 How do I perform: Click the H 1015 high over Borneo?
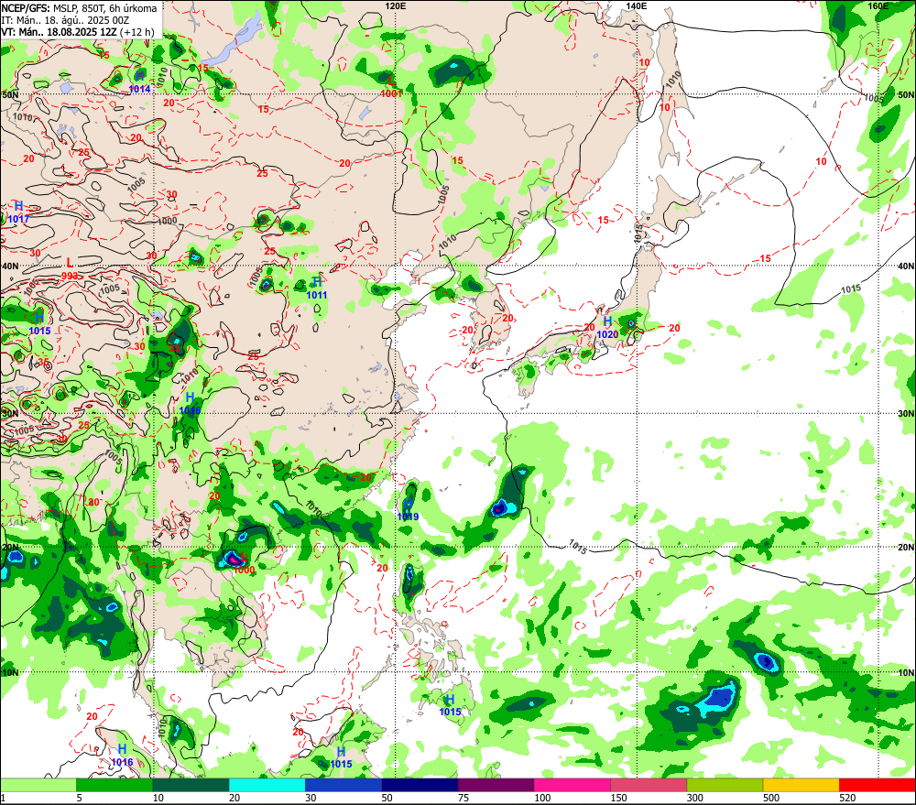tap(341, 757)
